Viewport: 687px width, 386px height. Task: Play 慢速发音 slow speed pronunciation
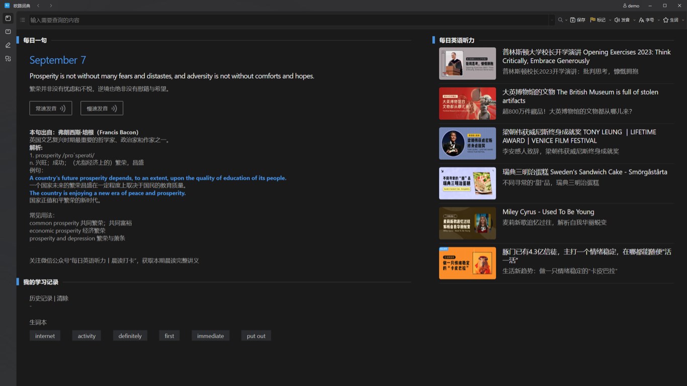pyautogui.click(x=102, y=108)
